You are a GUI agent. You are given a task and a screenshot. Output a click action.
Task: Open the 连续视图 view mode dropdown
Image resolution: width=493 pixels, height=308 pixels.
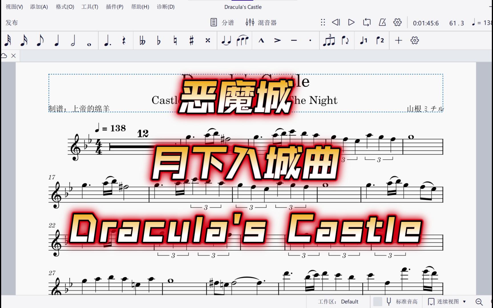coord(447,301)
